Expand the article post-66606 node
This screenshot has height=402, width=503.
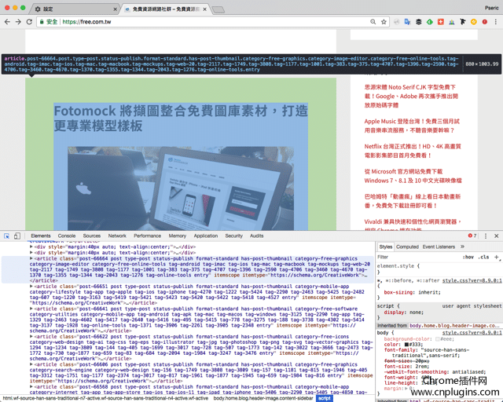pyautogui.click(x=31, y=364)
